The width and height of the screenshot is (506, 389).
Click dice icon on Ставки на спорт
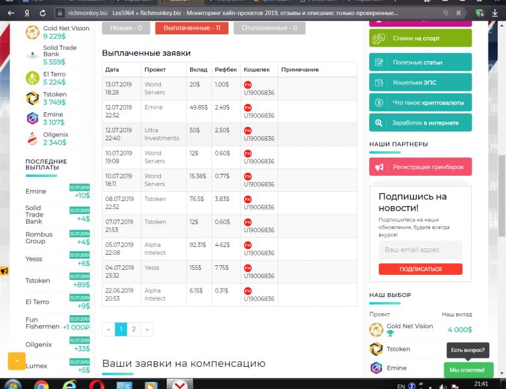[x=379, y=38]
